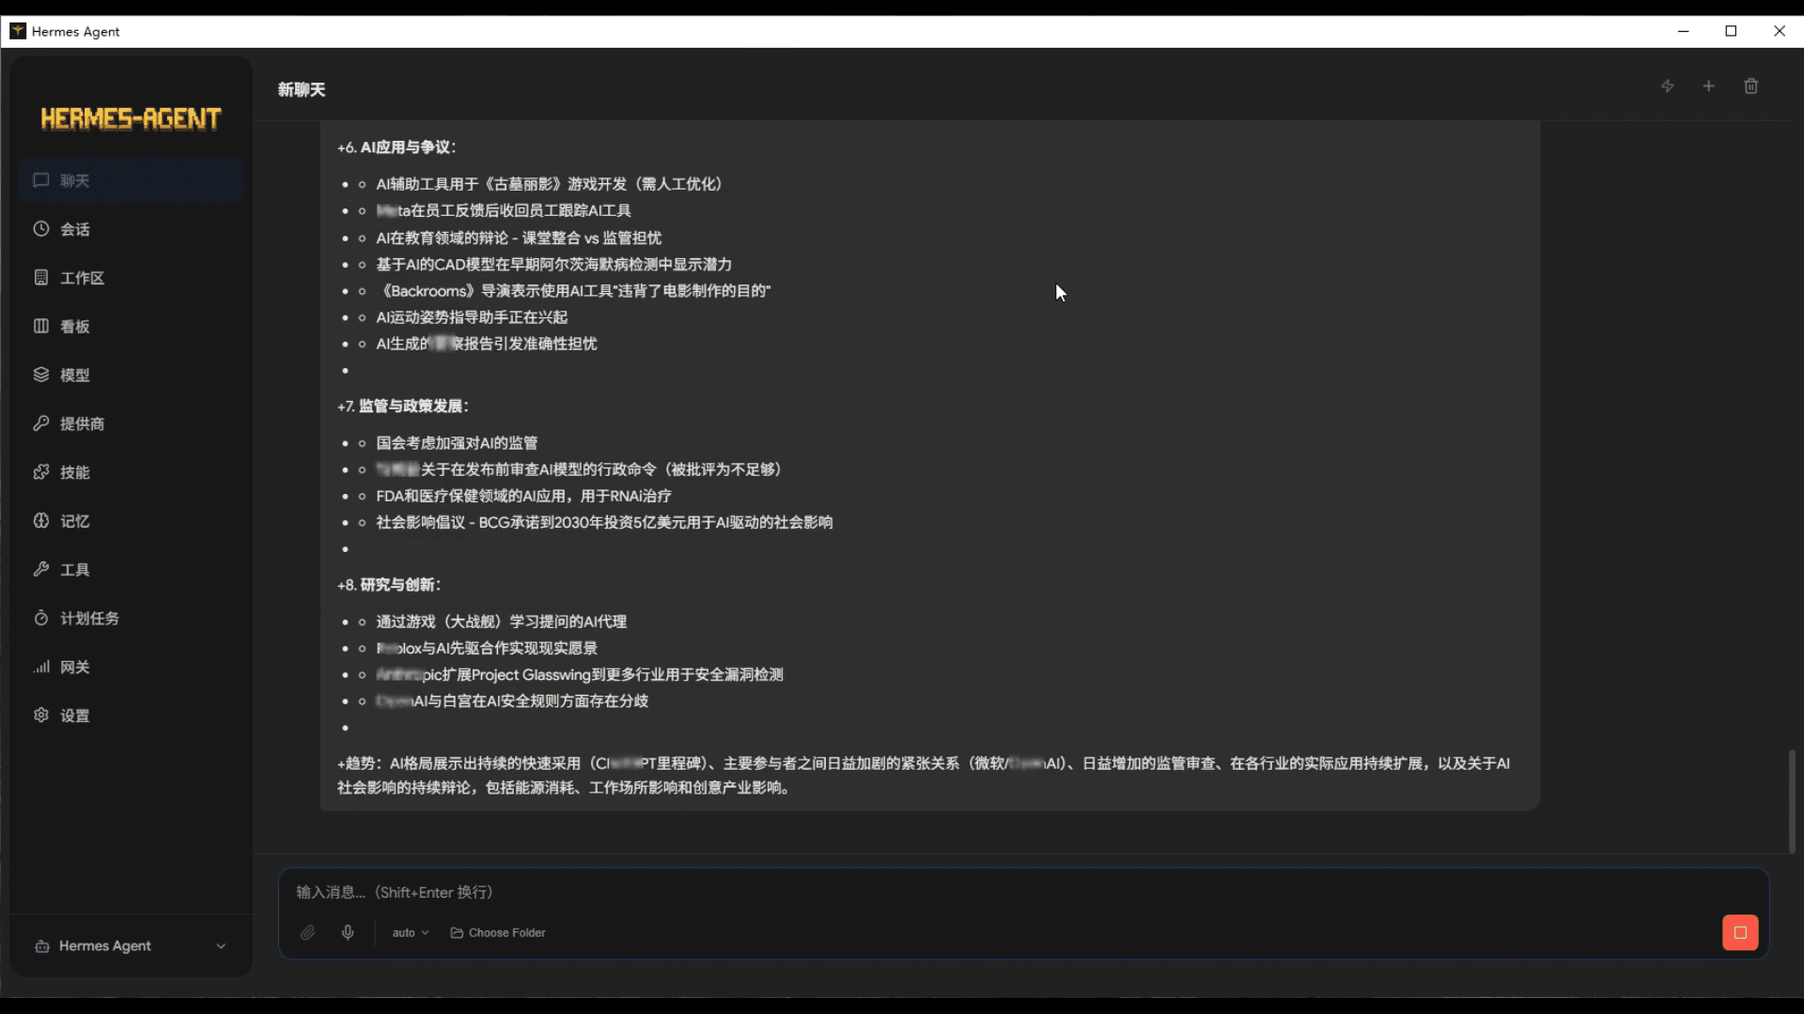Open the 计划任务 scheduled tasks timer icon
Viewport: 1804px width, 1014px height.
41,618
